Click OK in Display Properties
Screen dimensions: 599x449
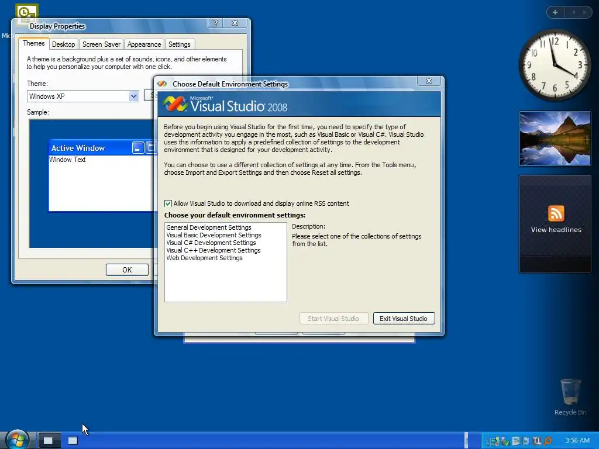click(x=127, y=270)
